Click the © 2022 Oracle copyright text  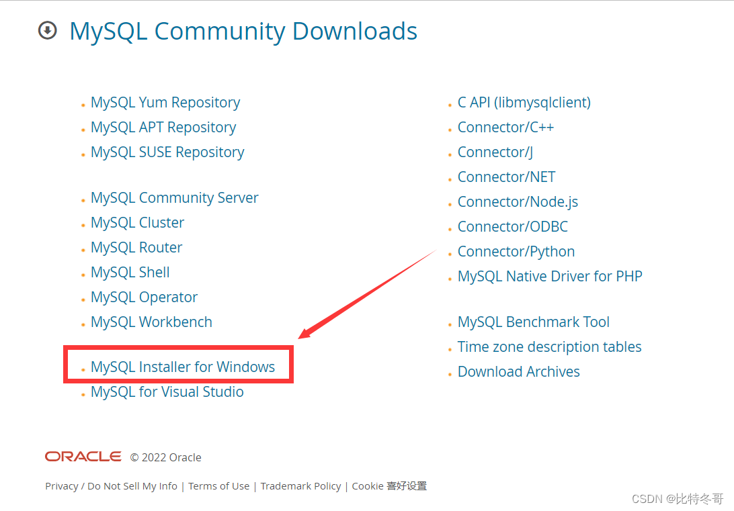point(166,457)
